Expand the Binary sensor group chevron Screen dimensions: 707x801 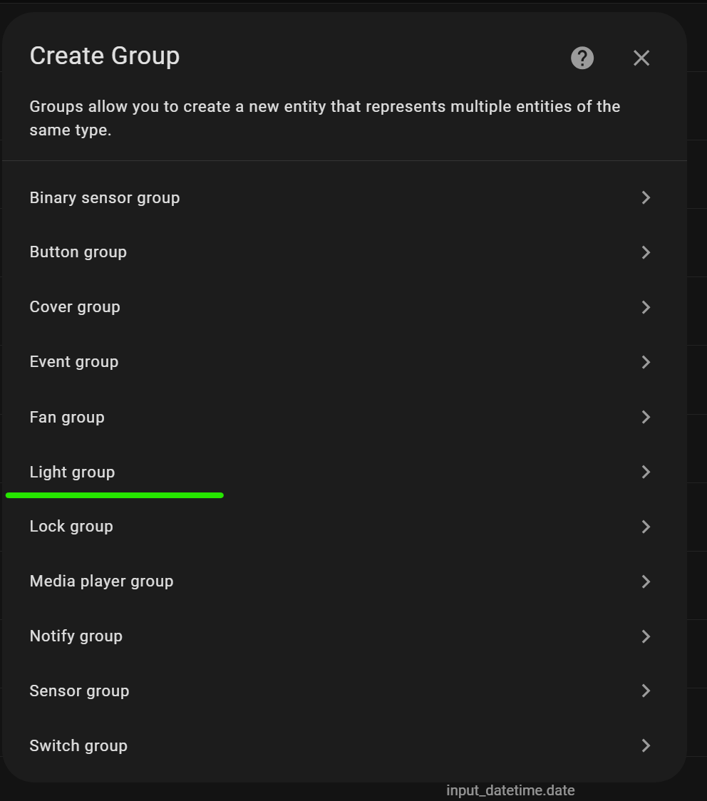click(646, 197)
